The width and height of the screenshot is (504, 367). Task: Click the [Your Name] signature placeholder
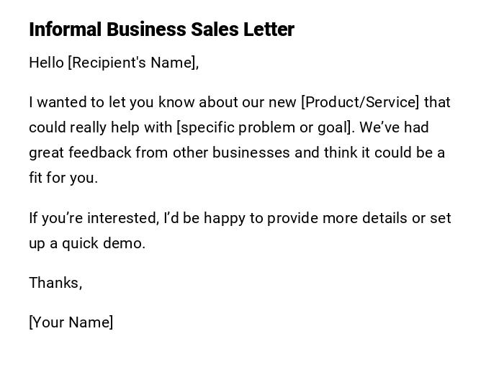point(71,322)
